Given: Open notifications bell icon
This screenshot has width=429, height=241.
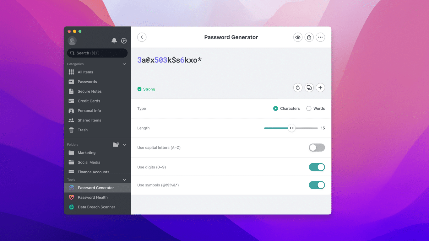Looking at the screenshot, I should click(x=114, y=41).
